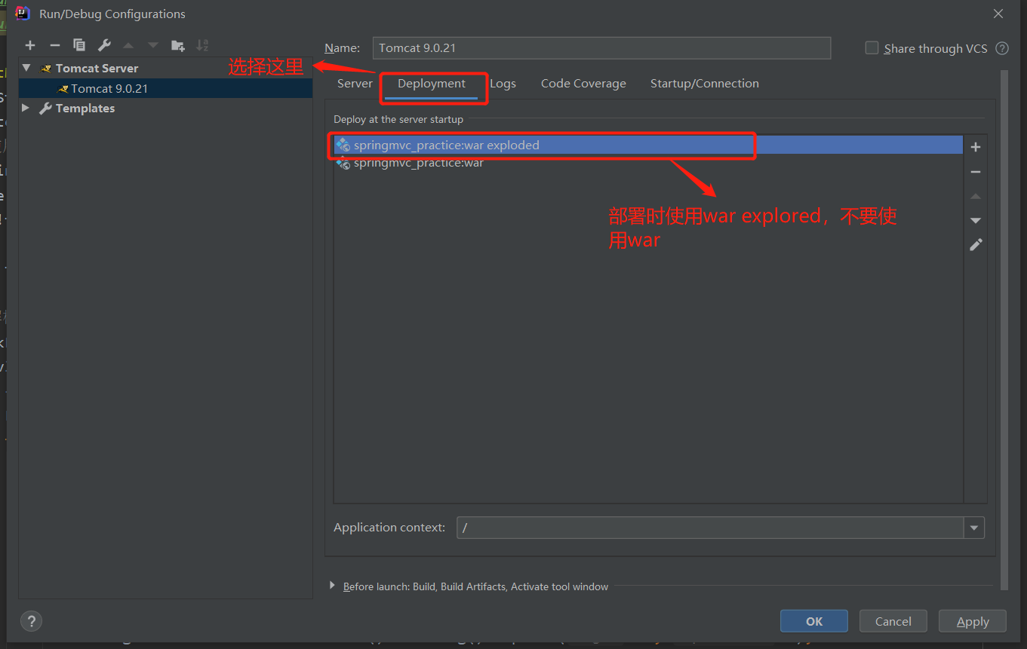Viewport: 1027px width, 649px height.
Task: Open the Logs tab
Action: click(x=503, y=84)
